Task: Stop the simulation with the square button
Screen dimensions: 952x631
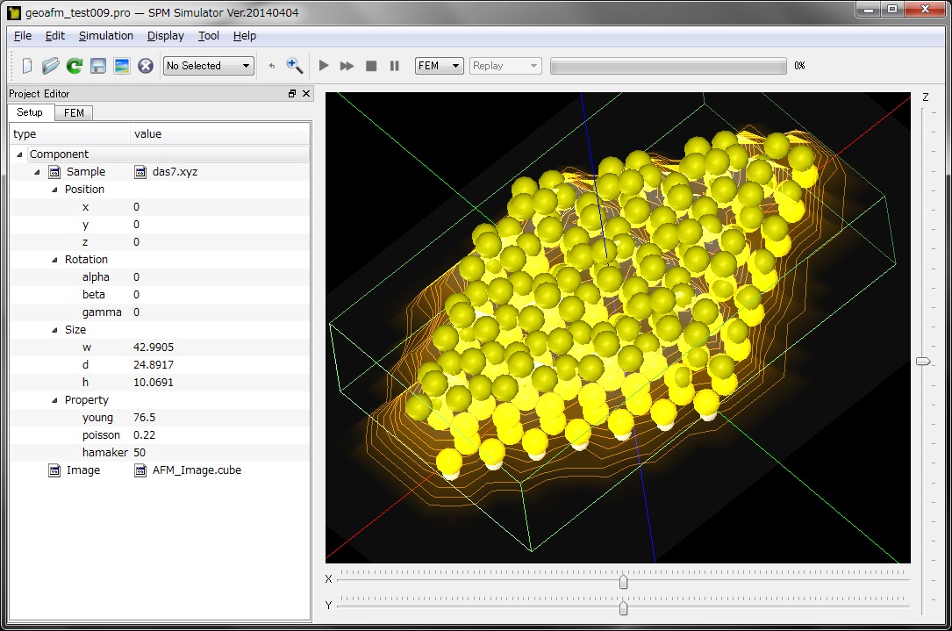Action: (371, 66)
